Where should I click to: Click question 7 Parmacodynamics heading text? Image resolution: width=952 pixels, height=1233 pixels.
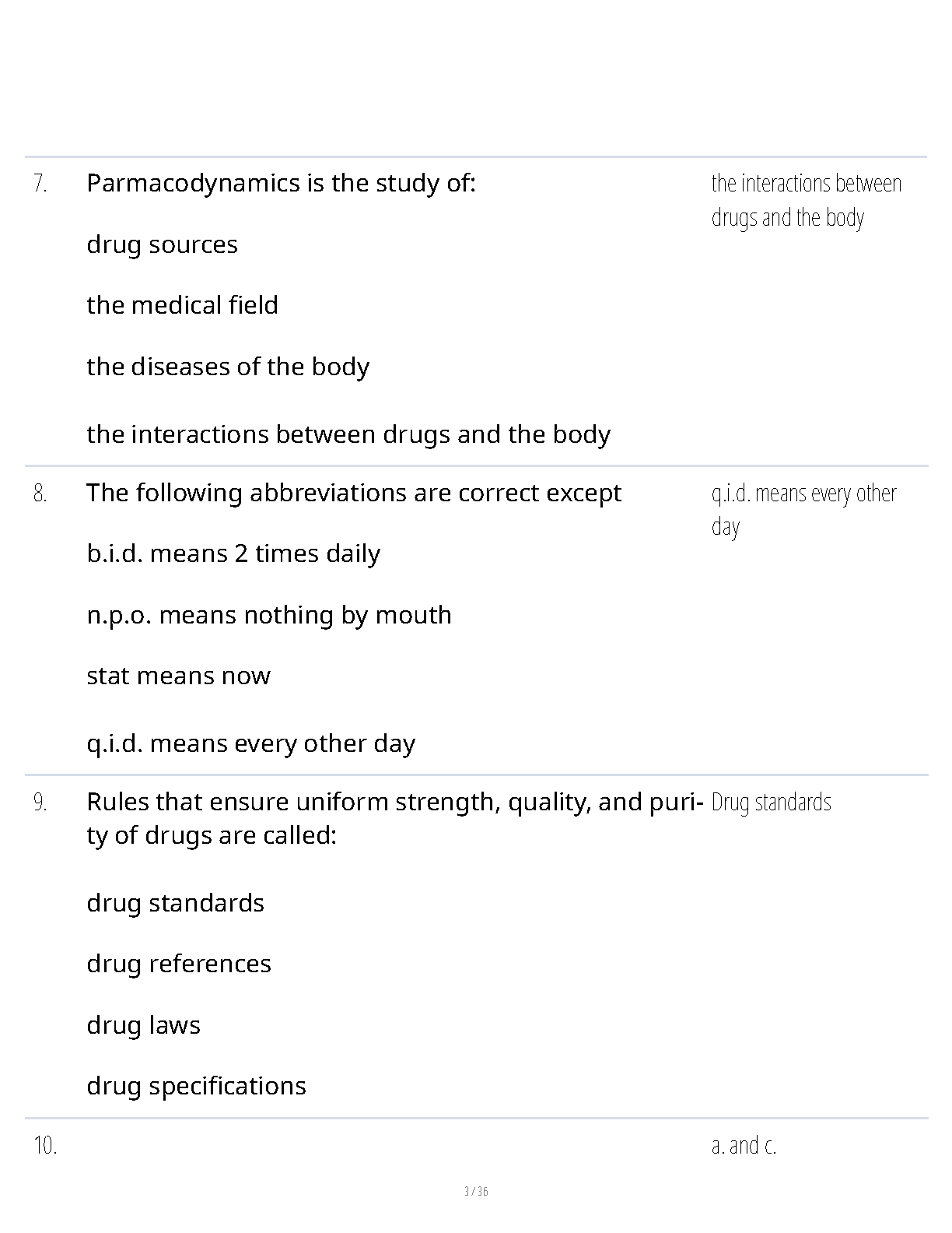(281, 184)
